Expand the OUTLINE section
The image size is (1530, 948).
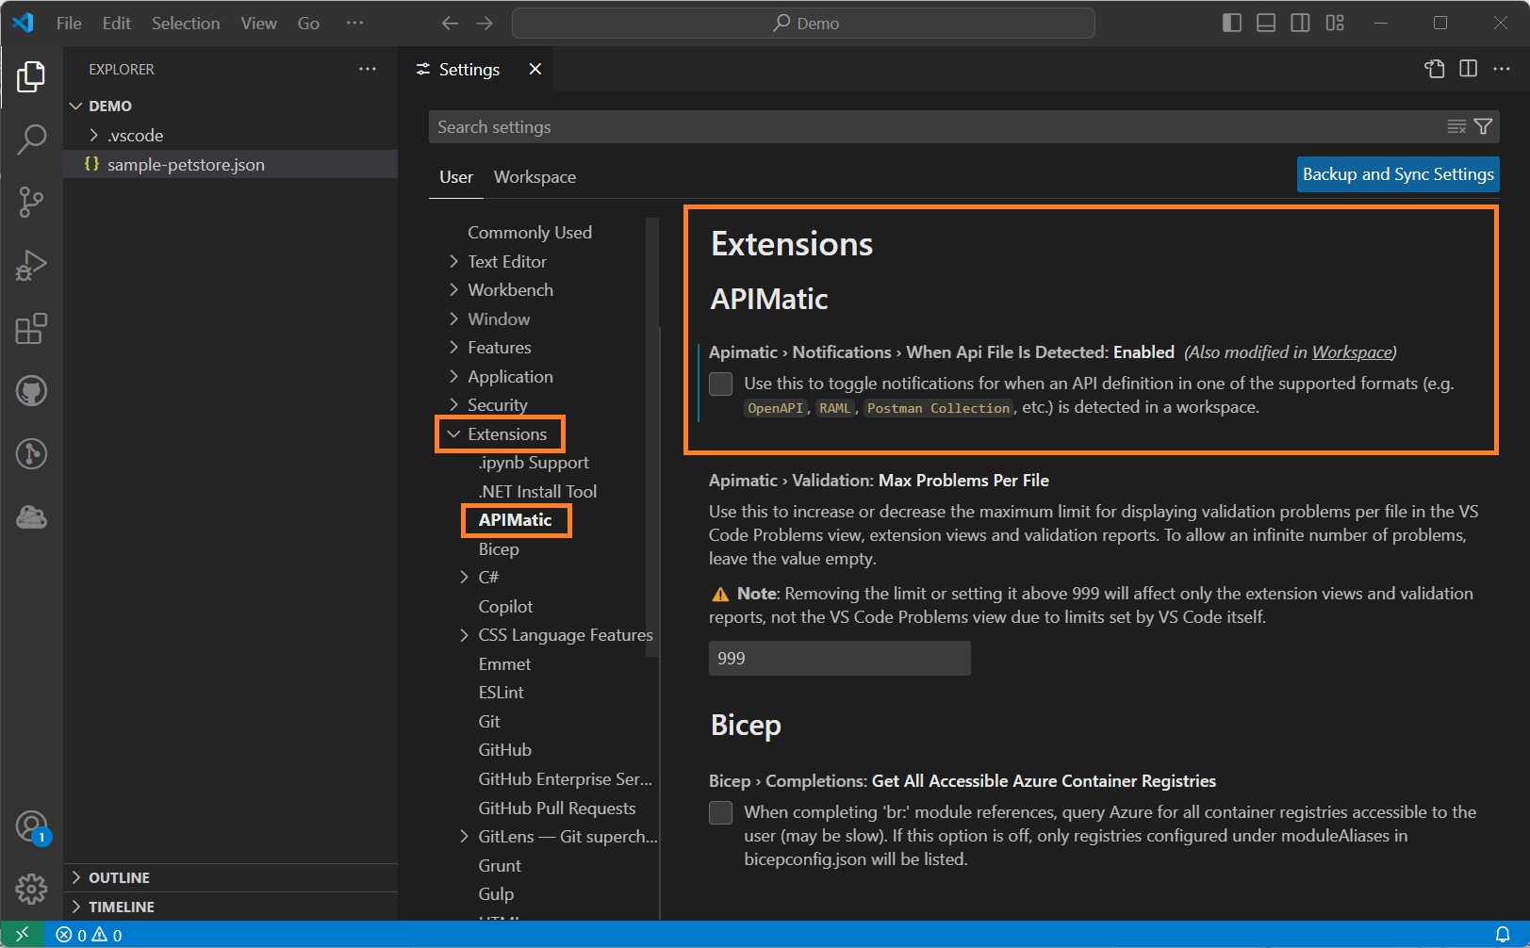point(77,877)
